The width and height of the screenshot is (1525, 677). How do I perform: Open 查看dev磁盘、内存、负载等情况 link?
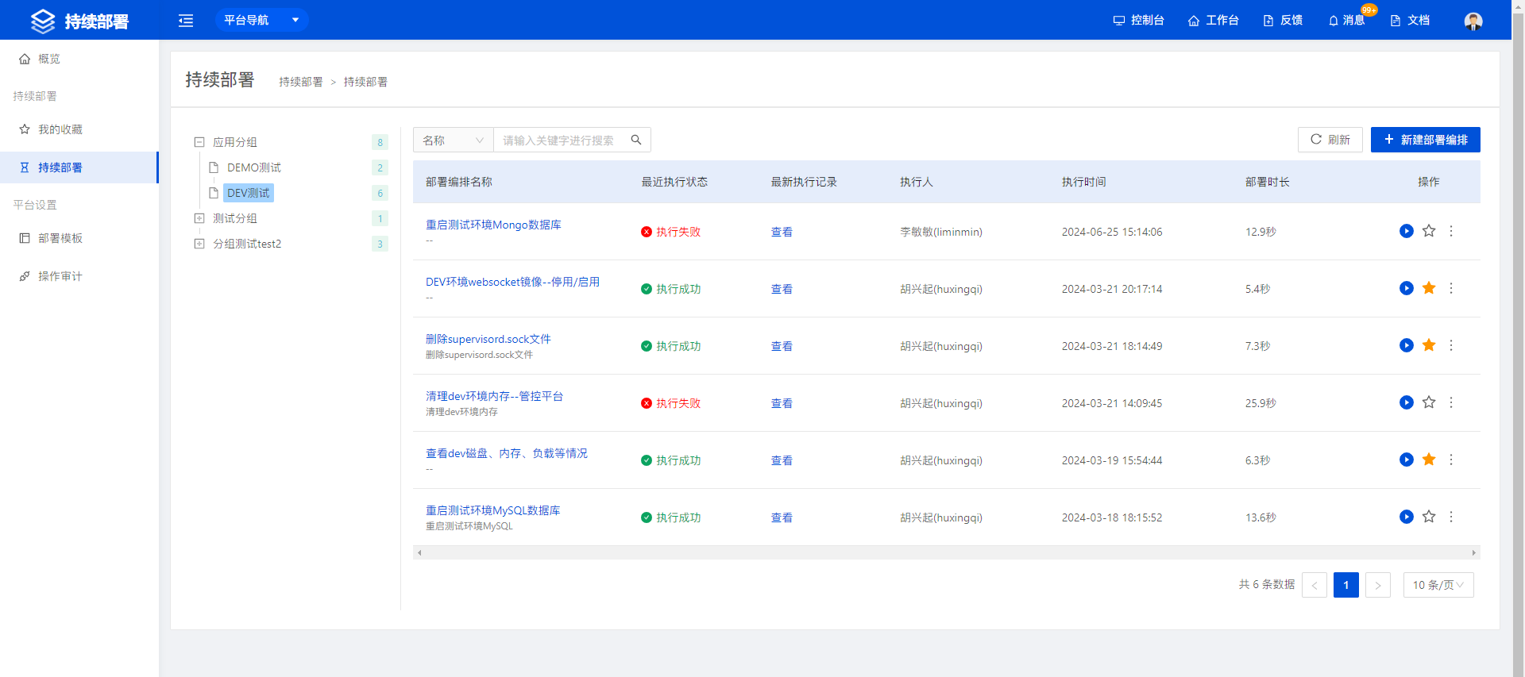click(507, 453)
